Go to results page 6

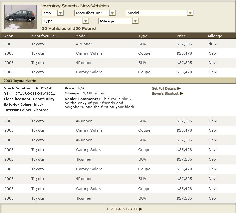coord(127,209)
